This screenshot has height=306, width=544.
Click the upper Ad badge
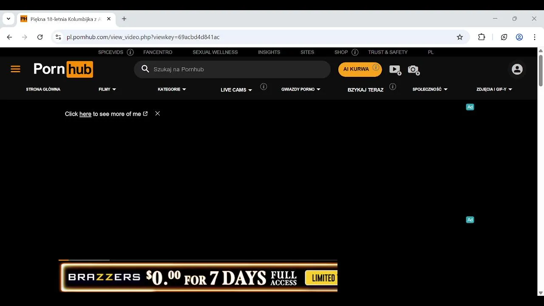[x=470, y=107]
